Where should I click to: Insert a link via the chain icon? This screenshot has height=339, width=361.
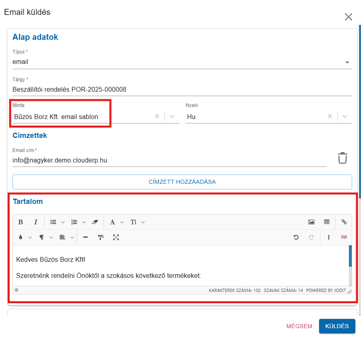tap(344, 222)
